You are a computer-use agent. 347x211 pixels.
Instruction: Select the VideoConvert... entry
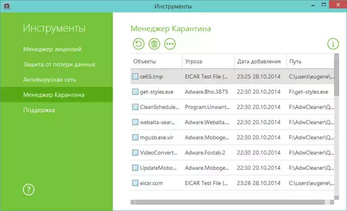pos(159,153)
